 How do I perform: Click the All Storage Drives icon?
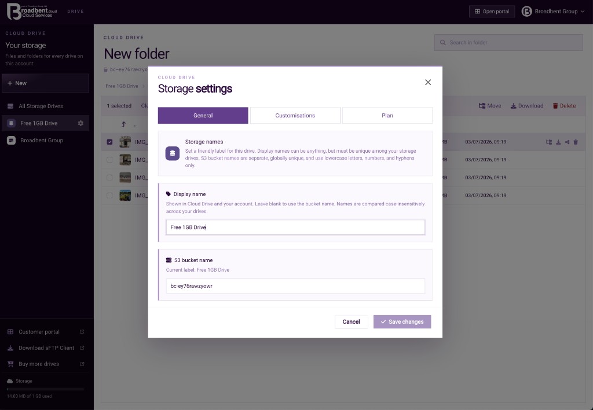click(x=10, y=106)
